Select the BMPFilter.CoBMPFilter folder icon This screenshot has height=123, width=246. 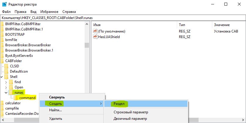[x=2, y=24]
